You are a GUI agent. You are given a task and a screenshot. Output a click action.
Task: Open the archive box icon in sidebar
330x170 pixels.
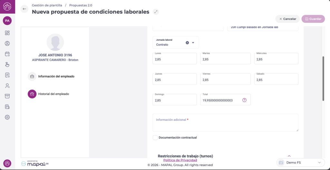(7, 96)
